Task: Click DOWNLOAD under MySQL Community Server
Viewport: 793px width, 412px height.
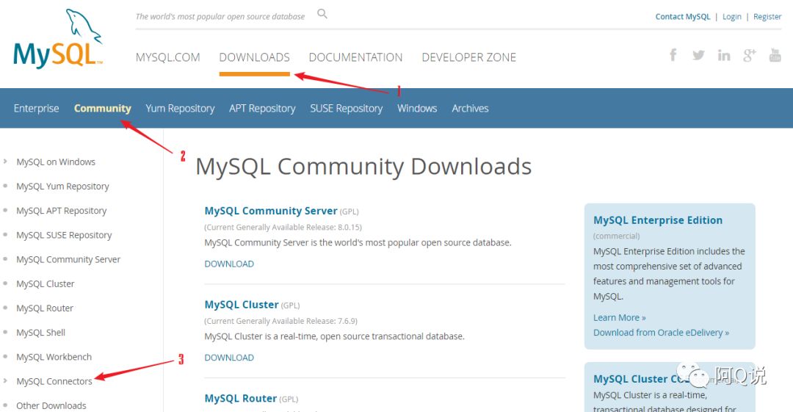Action: coord(229,264)
